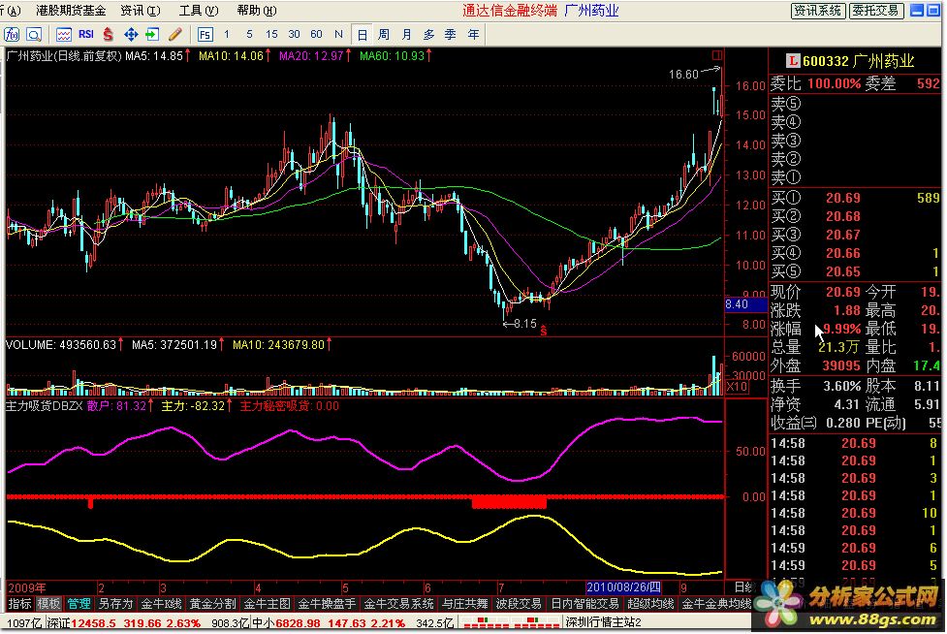Select the 模板 tab
947x634 pixels.
pyautogui.click(x=48, y=603)
